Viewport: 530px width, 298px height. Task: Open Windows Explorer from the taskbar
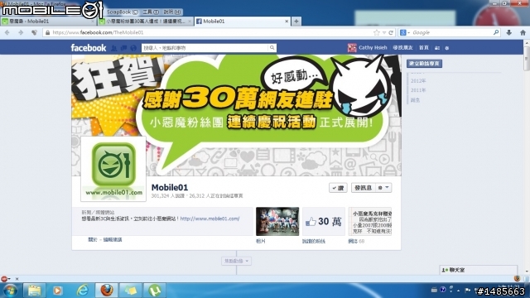pyautogui.click(x=34, y=291)
